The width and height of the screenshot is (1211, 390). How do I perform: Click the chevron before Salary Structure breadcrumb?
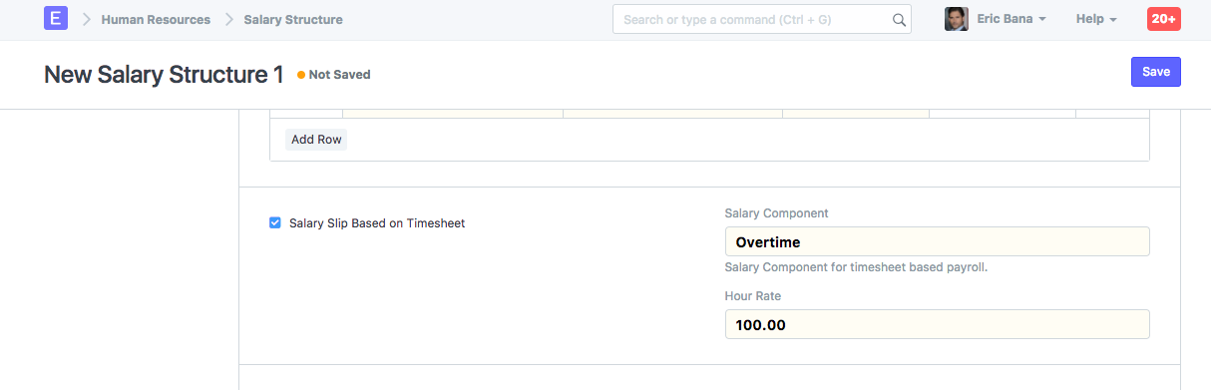(228, 19)
